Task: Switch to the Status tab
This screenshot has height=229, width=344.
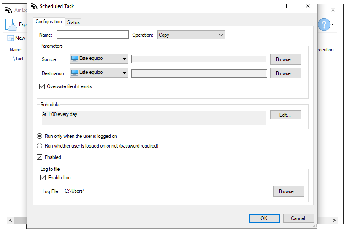Action: [x=73, y=22]
